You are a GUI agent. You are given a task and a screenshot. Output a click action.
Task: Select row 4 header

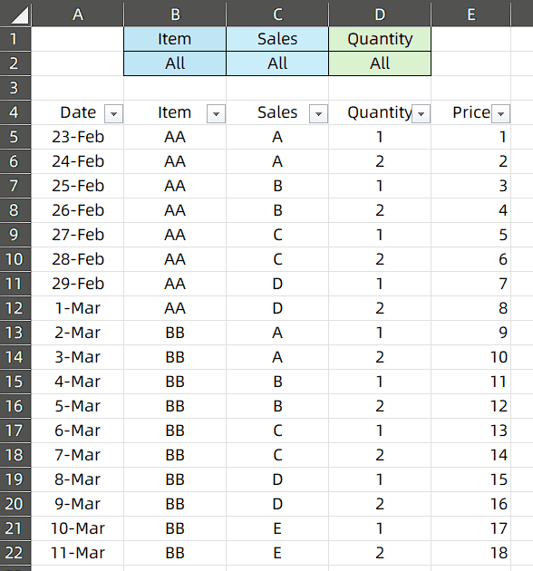tap(15, 112)
